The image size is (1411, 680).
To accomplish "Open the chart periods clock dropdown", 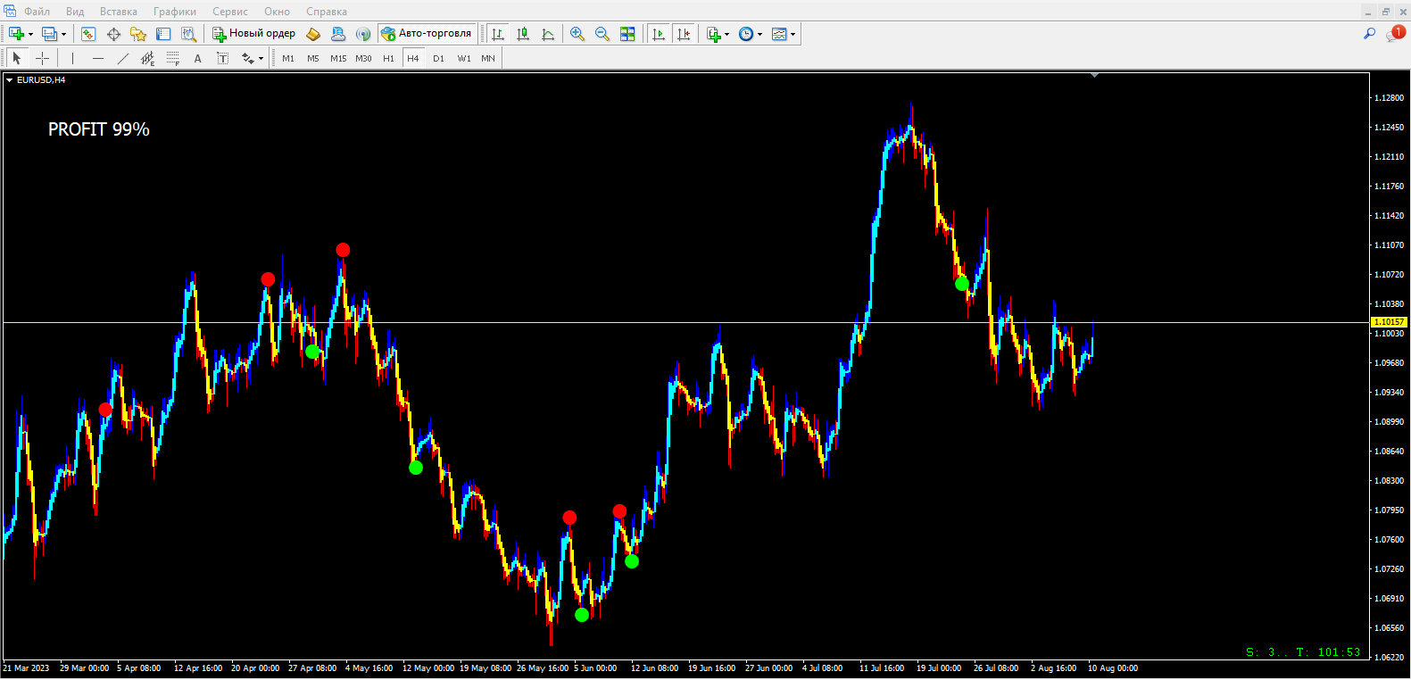I will click(759, 34).
